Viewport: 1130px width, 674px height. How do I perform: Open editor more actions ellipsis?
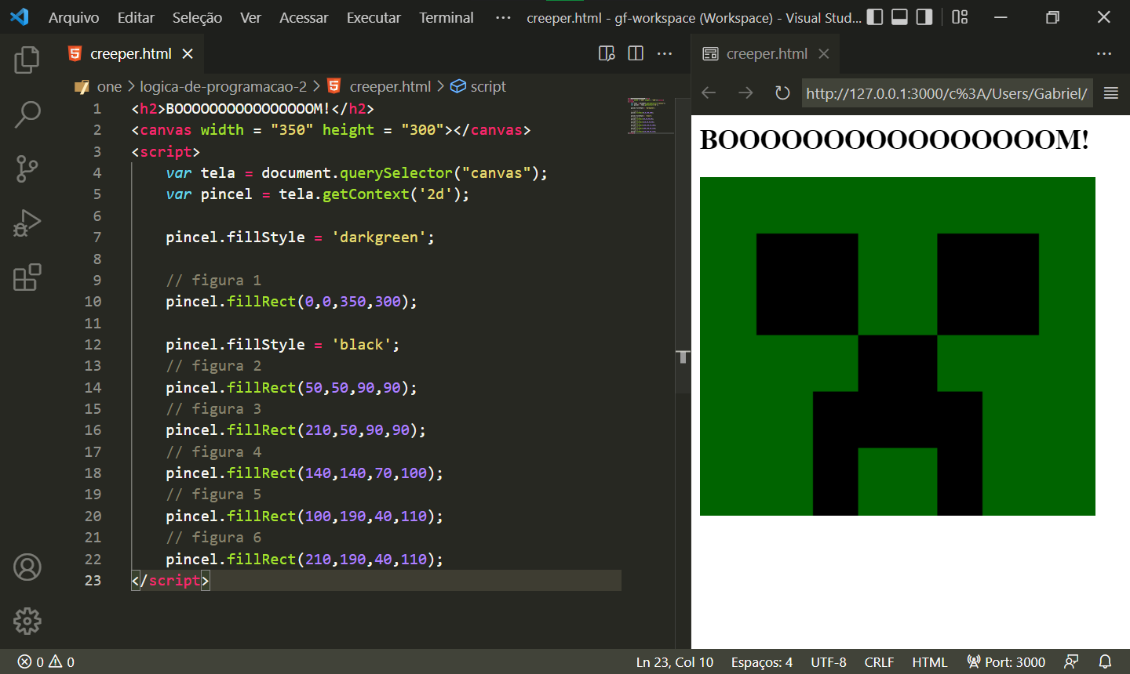[665, 53]
